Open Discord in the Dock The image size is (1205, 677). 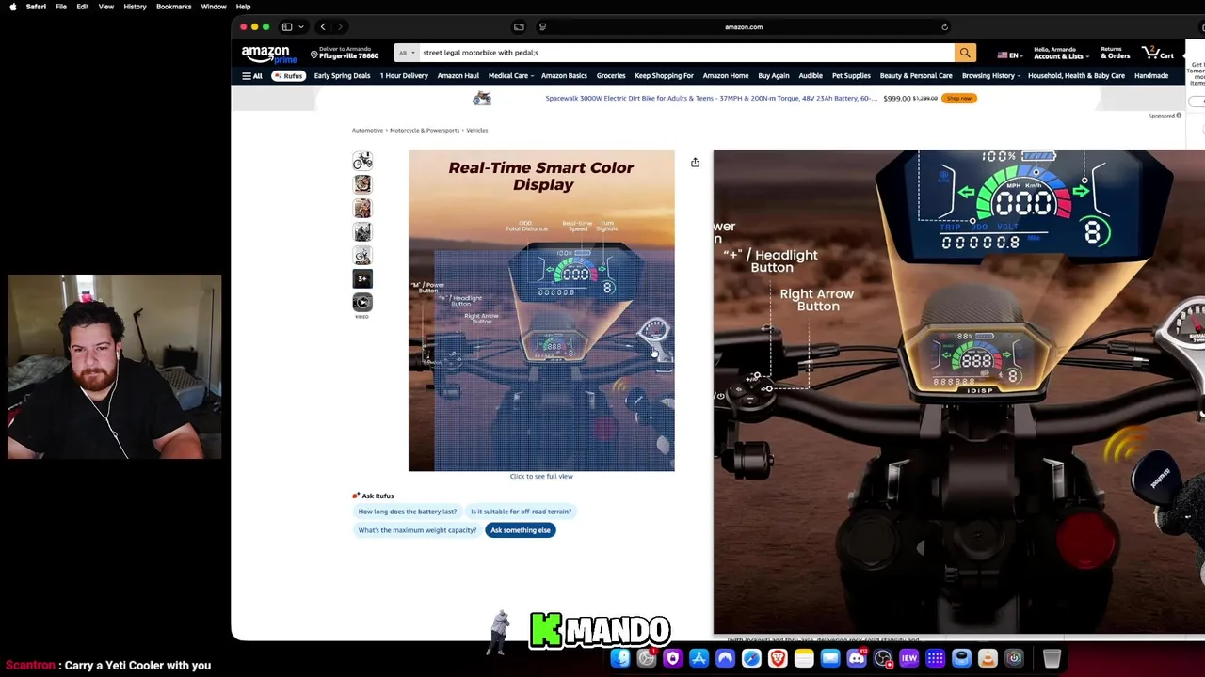(x=857, y=658)
